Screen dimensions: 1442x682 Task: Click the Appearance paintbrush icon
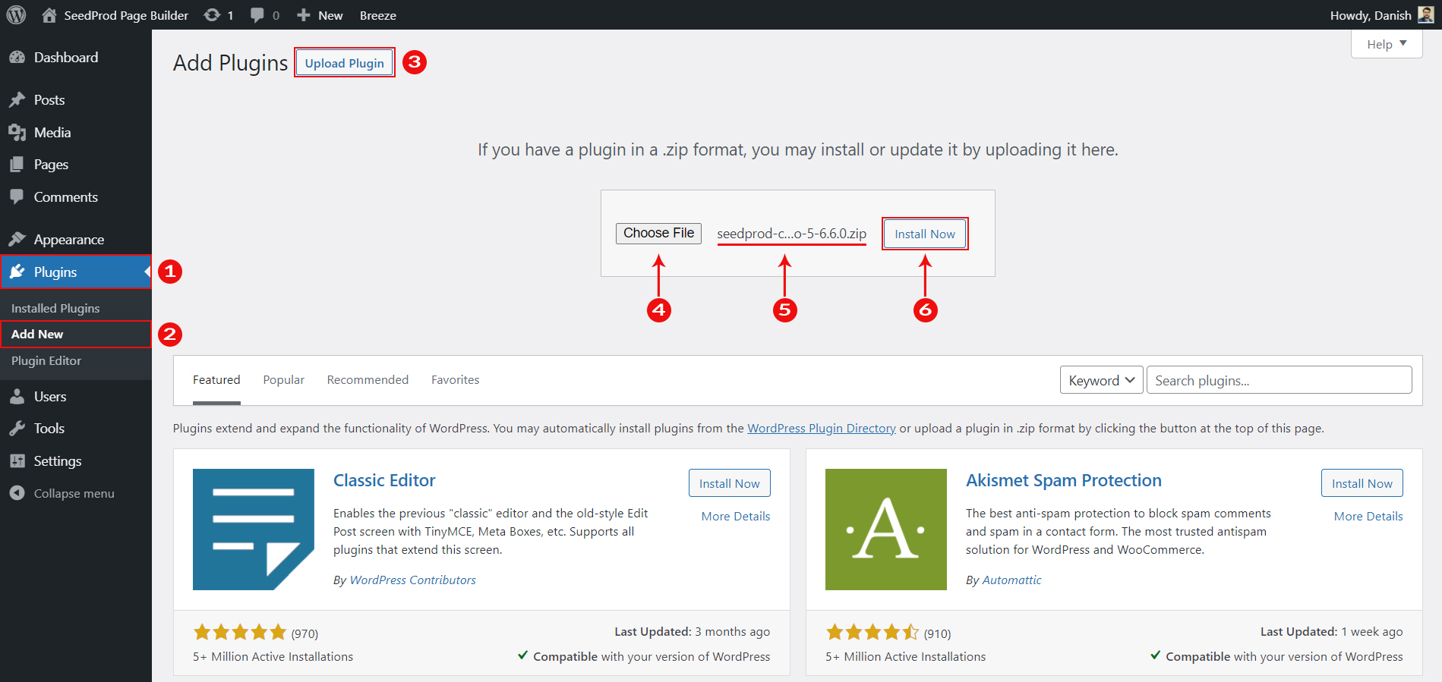pos(17,240)
